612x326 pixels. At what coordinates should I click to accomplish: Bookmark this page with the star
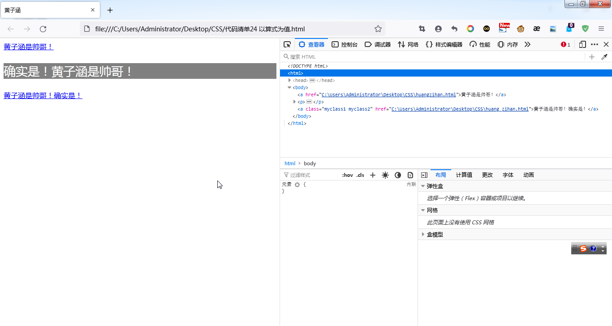(378, 29)
